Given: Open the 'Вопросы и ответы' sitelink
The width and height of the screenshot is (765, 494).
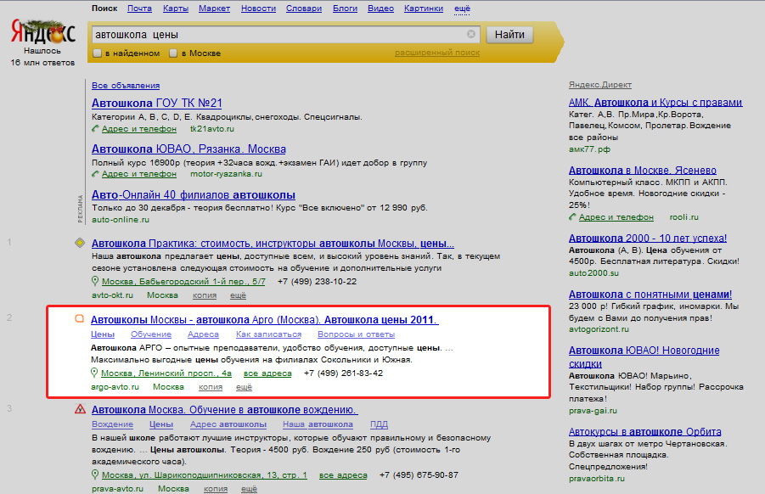Looking at the screenshot, I should click(356, 334).
